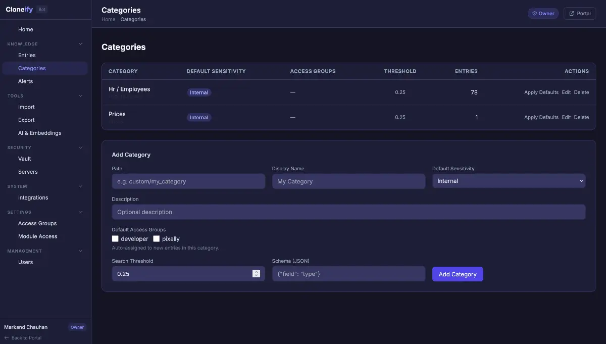Click the Home breadcrumb link
The image size is (606, 344).
pos(108,19)
